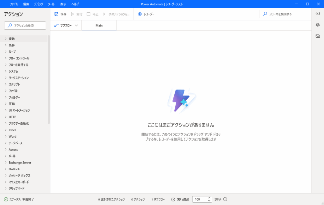Click the magnifier icon in アクションの検索

coord(10,26)
